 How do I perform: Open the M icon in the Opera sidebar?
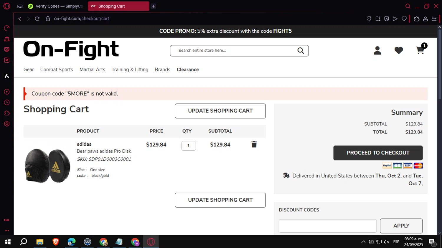[6, 60]
